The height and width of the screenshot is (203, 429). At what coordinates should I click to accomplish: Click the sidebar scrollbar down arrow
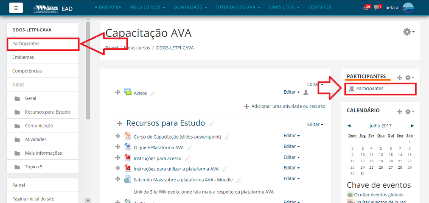(x=88, y=200)
